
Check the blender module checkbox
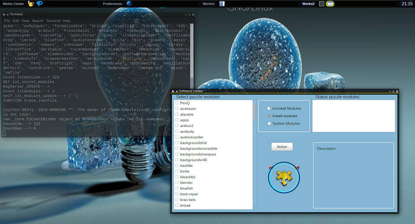pyautogui.click(x=177, y=183)
